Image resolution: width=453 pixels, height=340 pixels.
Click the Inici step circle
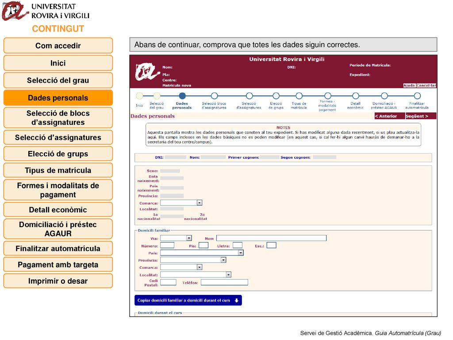tap(139, 96)
